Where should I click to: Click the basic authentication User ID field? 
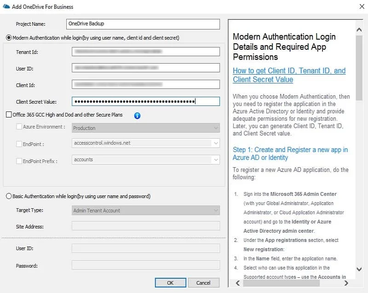click(146, 248)
